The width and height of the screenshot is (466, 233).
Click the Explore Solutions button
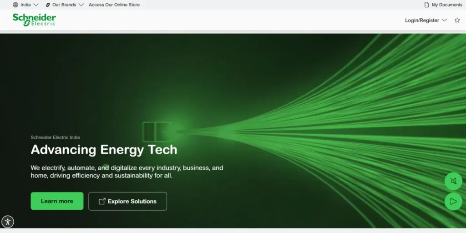point(128,201)
